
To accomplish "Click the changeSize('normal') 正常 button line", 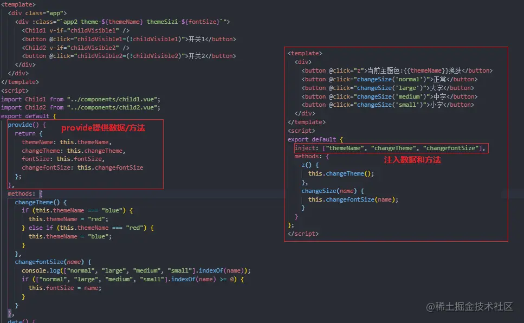I will (389, 79).
